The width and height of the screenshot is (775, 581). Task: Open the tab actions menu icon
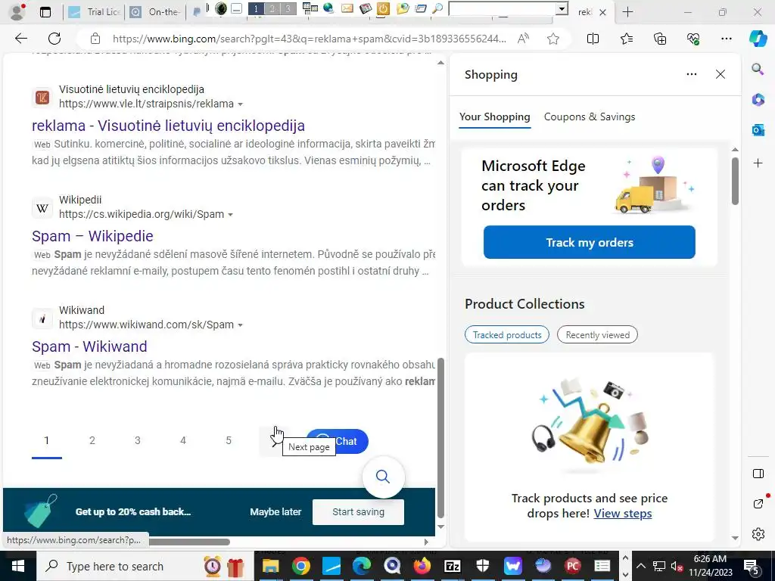click(x=45, y=12)
